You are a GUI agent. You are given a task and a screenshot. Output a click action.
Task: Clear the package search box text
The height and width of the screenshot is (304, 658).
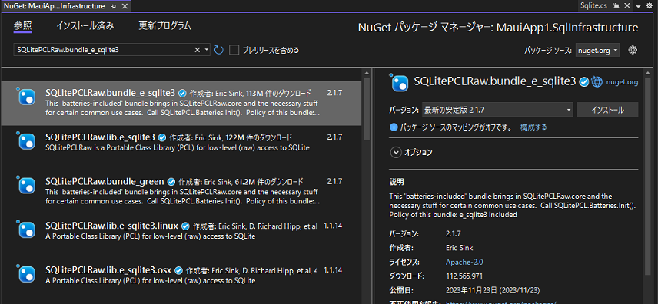tap(198, 50)
